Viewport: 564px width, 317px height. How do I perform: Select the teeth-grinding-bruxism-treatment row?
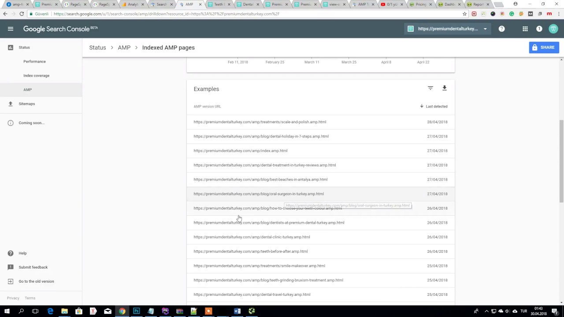click(x=320, y=280)
